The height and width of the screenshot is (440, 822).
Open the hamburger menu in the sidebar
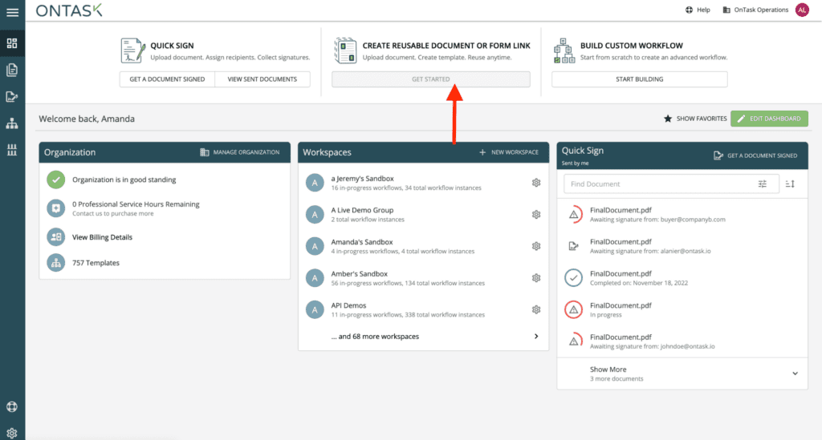[x=12, y=11]
